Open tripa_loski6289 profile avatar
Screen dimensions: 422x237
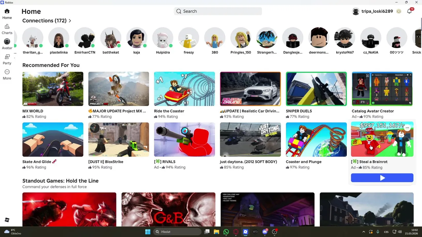(356, 11)
